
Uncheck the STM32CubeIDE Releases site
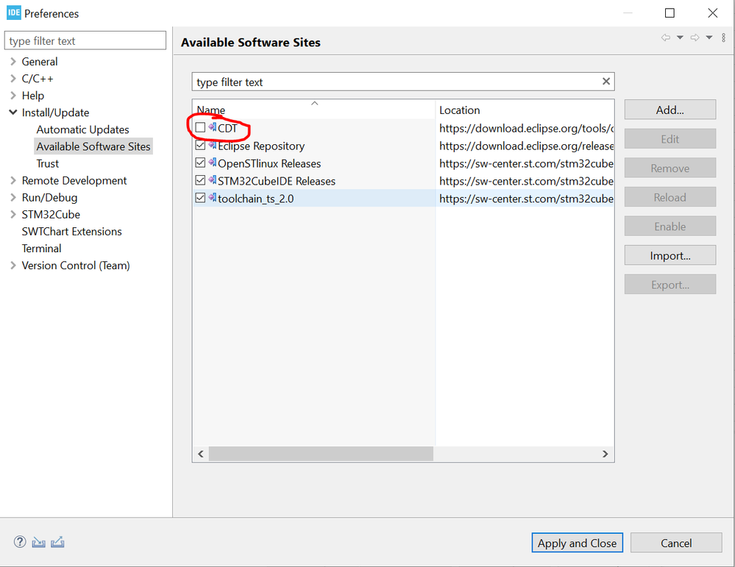click(x=200, y=180)
